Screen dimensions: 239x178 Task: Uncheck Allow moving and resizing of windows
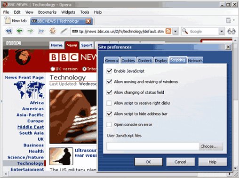coord(109,82)
